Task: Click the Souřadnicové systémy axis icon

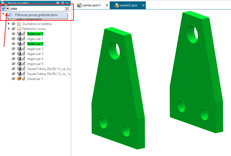Action: [19, 24]
